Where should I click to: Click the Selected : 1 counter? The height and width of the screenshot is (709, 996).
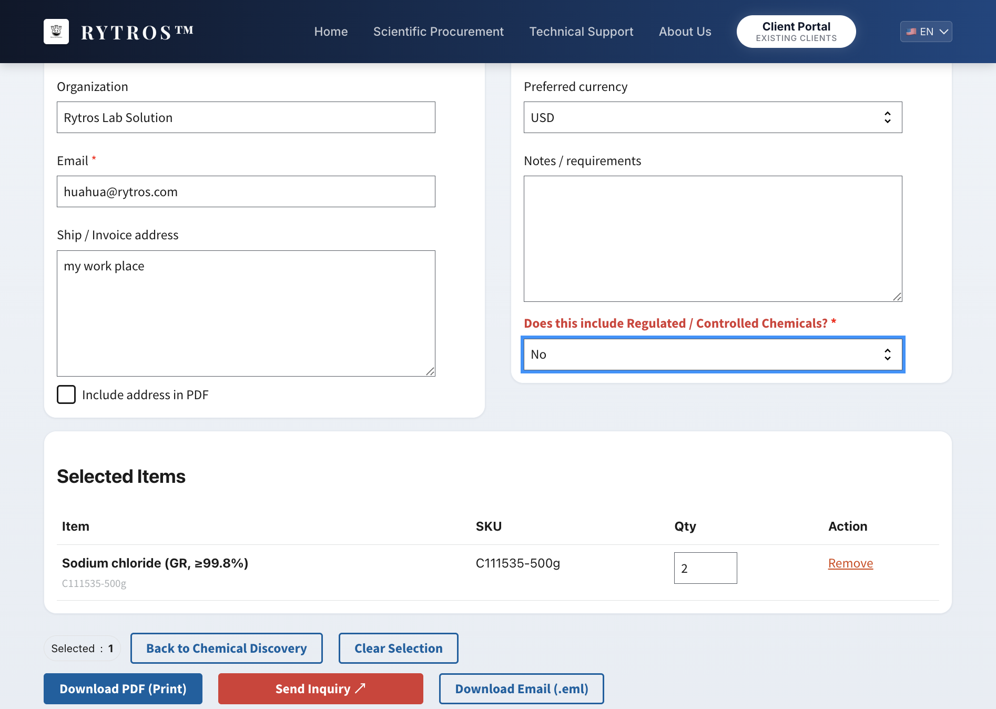(82, 648)
